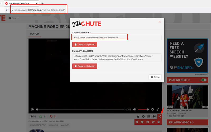The width and height of the screenshot is (211, 132).
Task: Click the Embed Video HTML code box
Action: click(x=117, y=58)
